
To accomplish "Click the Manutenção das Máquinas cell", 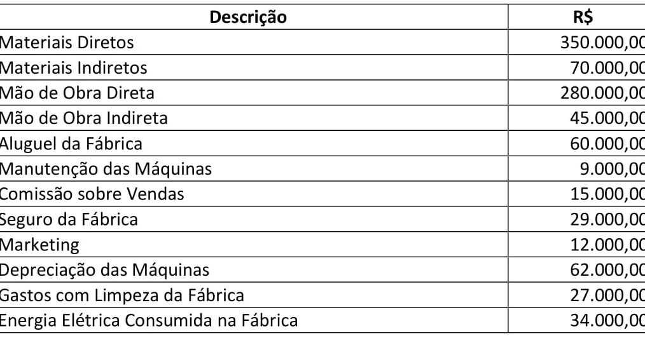I will pyautogui.click(x=105, y=168).
